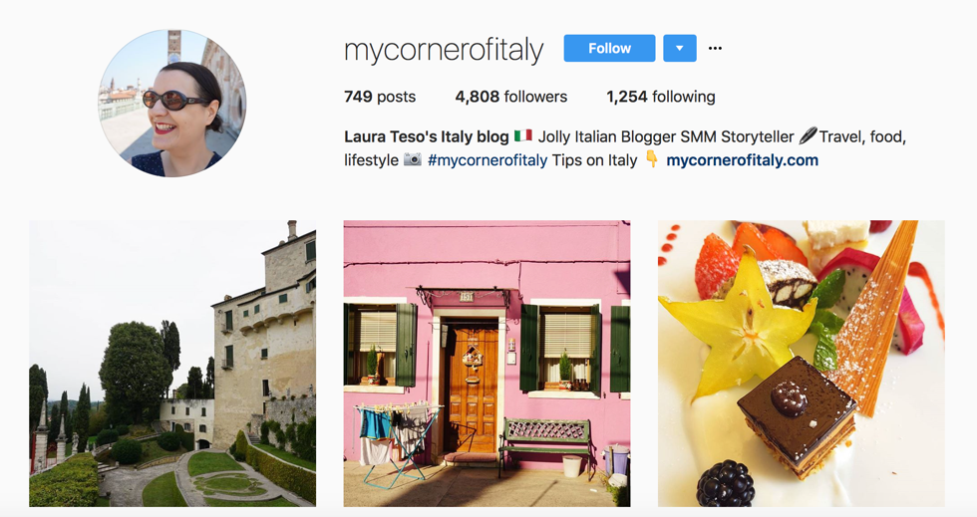Click the 749 posts count

[380, 97]
